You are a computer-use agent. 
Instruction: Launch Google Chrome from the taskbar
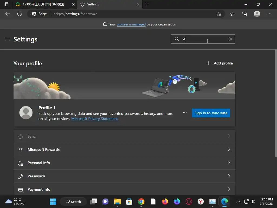[x=141, y=201]
